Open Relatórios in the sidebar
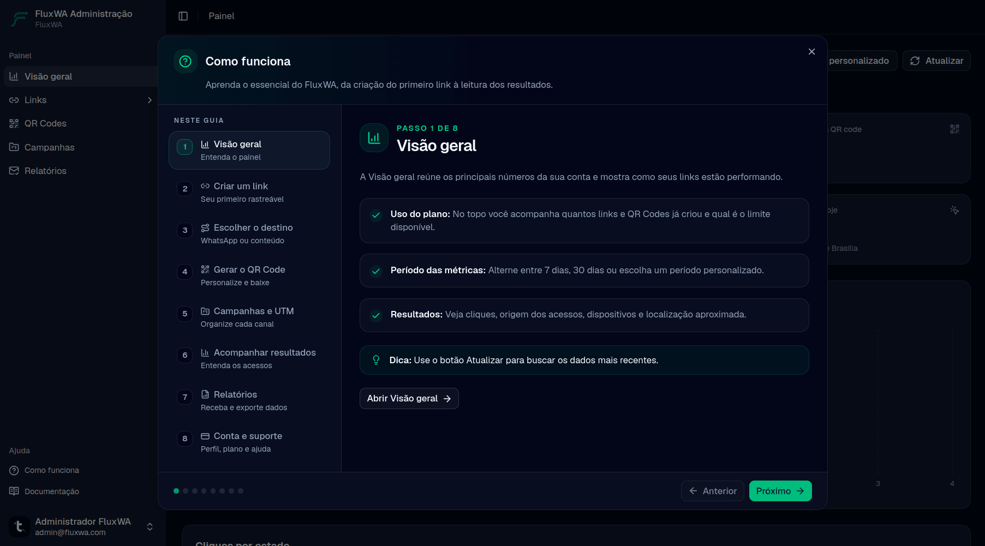Viewport: 985px width, 546px height. pyautogui.click(x=81, y=171)
